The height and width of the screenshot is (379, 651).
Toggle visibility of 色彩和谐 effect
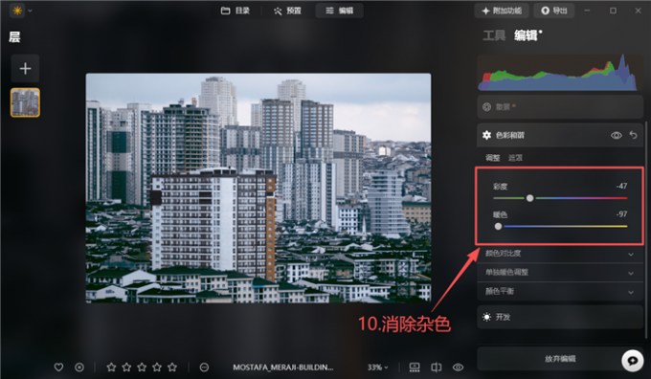tap(617, 135)
